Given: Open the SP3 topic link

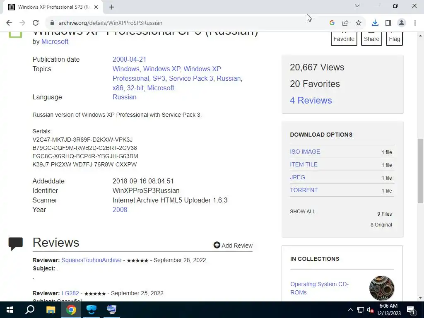Looking at the screenshot, I should (x=159, y=78).
